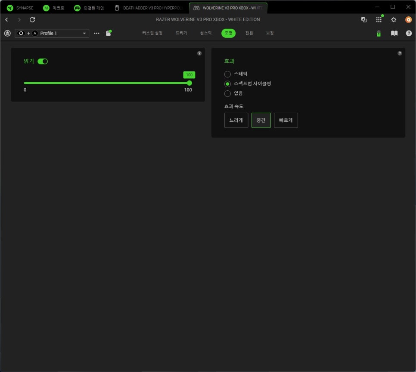
Task: Open the 전원 power section
Action: click(249, 33)
